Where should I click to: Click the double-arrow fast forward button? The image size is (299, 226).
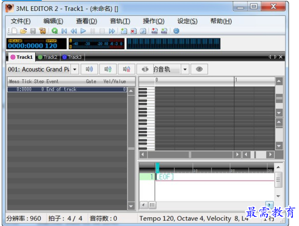click(112, 31)
